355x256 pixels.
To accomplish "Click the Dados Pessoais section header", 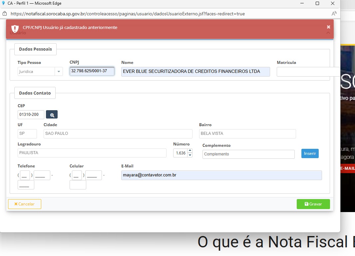I will [x=35, y=49].
